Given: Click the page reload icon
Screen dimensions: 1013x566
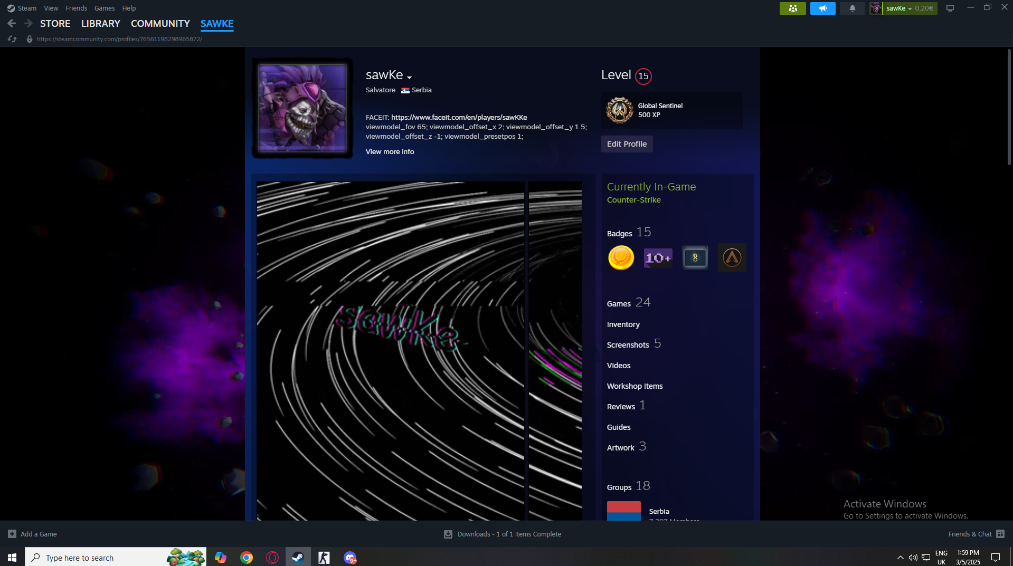Looking at the screenshot, I should pos(12,39).
